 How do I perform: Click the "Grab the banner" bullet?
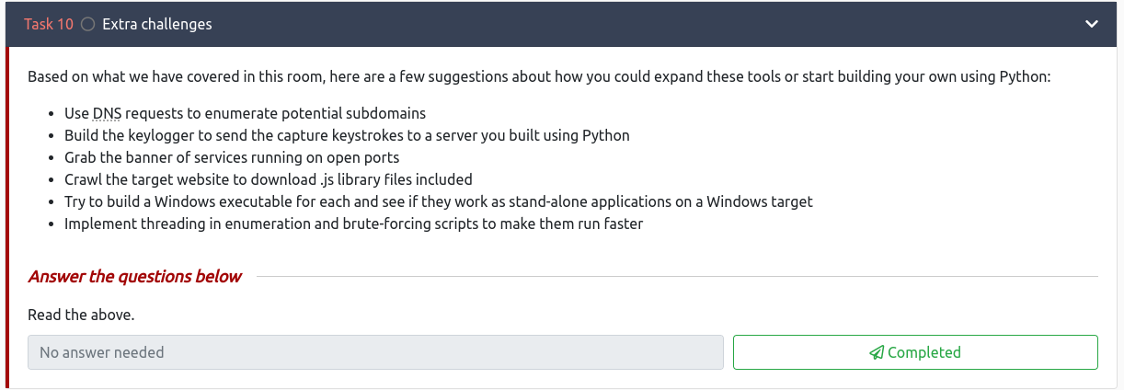[x=232, y=158]
